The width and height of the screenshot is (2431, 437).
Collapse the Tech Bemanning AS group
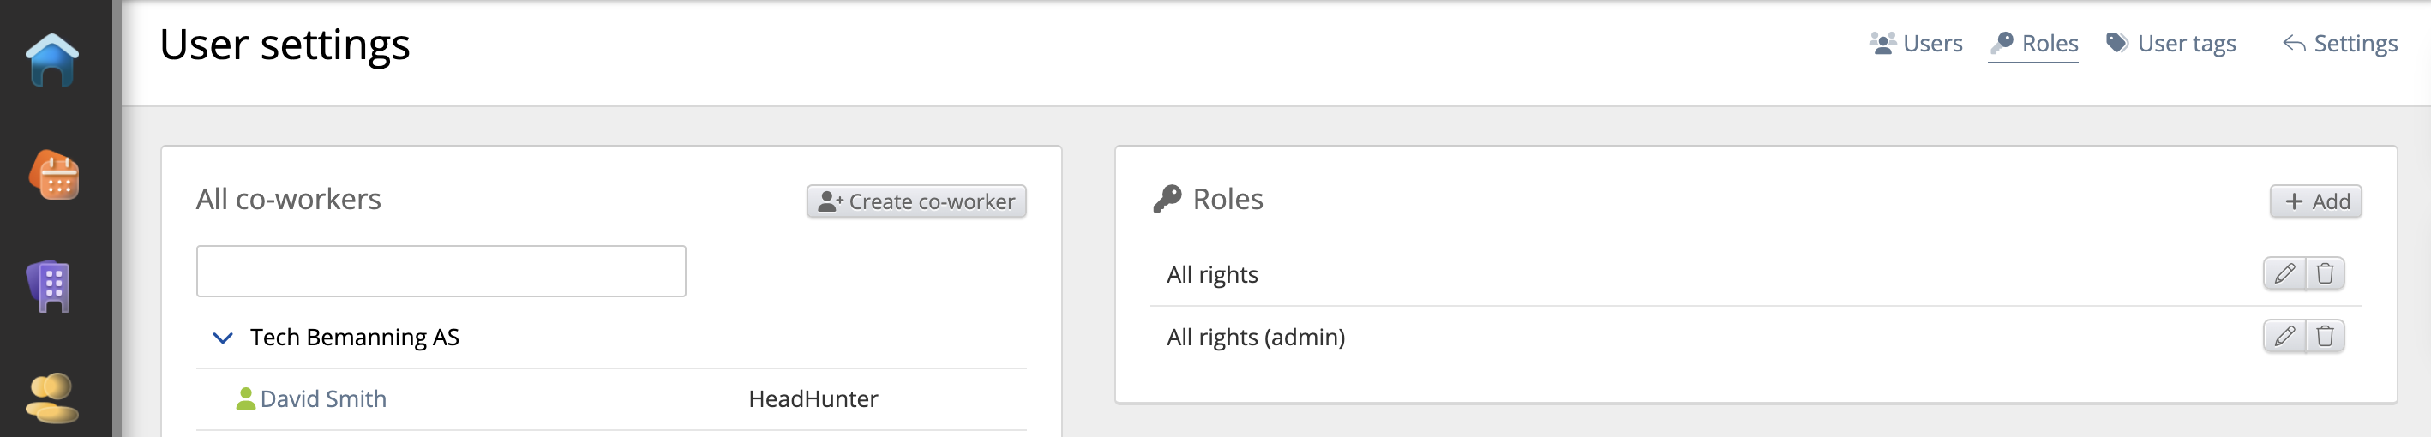pyautogui.click(x=223, y=338)
